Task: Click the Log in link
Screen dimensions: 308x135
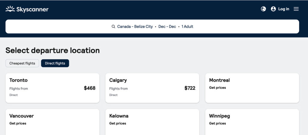Action: coord(284,9)
